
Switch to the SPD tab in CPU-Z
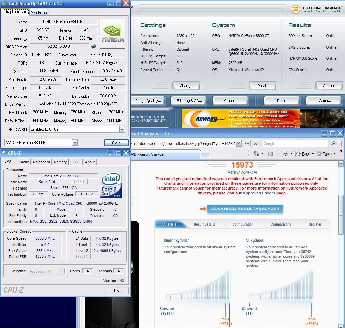(74, 162)
